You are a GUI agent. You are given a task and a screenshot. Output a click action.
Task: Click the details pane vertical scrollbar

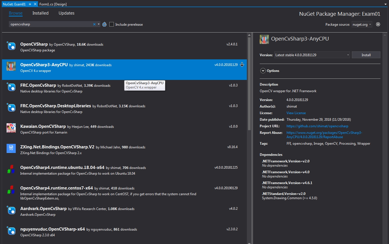pyautogui.click(x=385, y=138)
